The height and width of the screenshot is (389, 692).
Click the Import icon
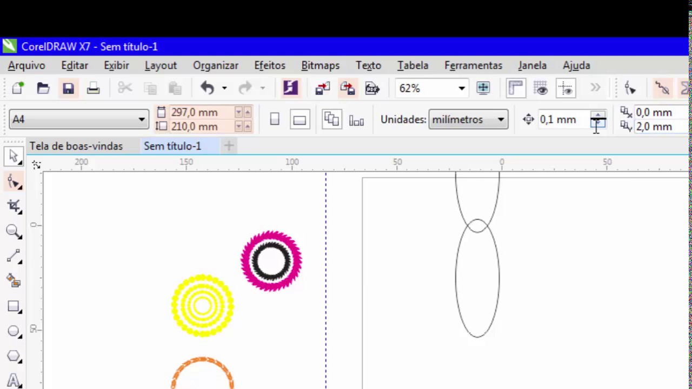[323, 88]
